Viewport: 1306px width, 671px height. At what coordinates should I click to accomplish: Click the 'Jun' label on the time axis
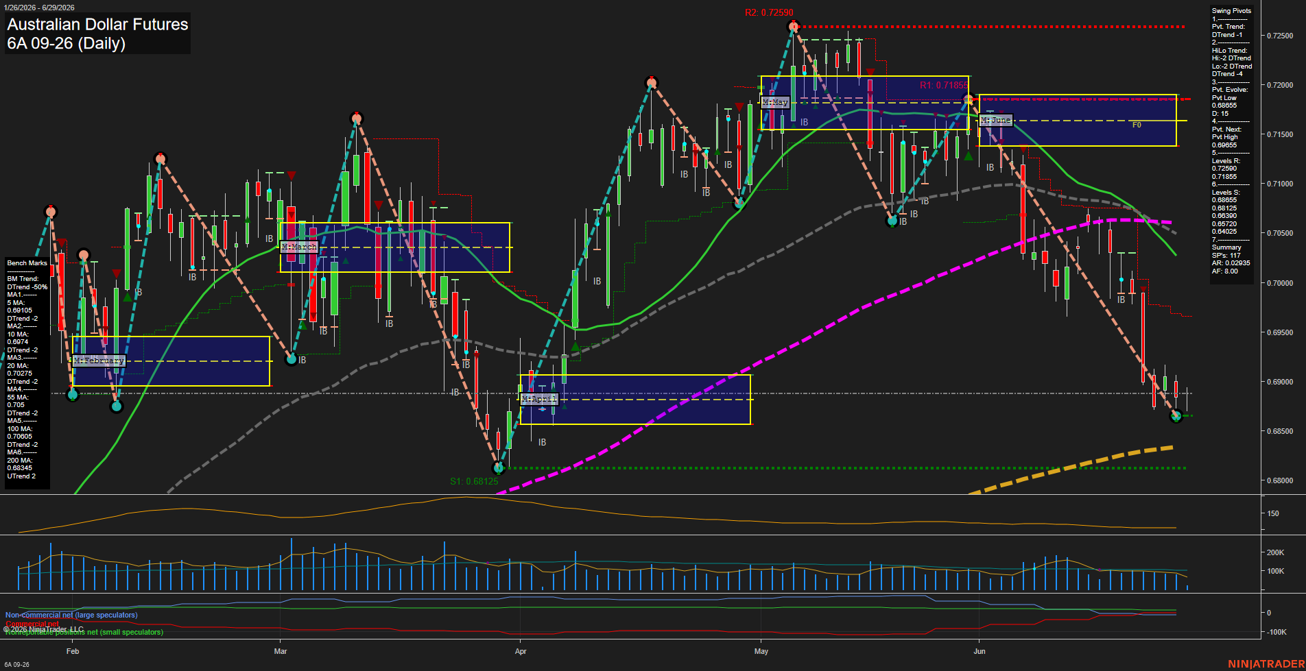coord(979,651)
